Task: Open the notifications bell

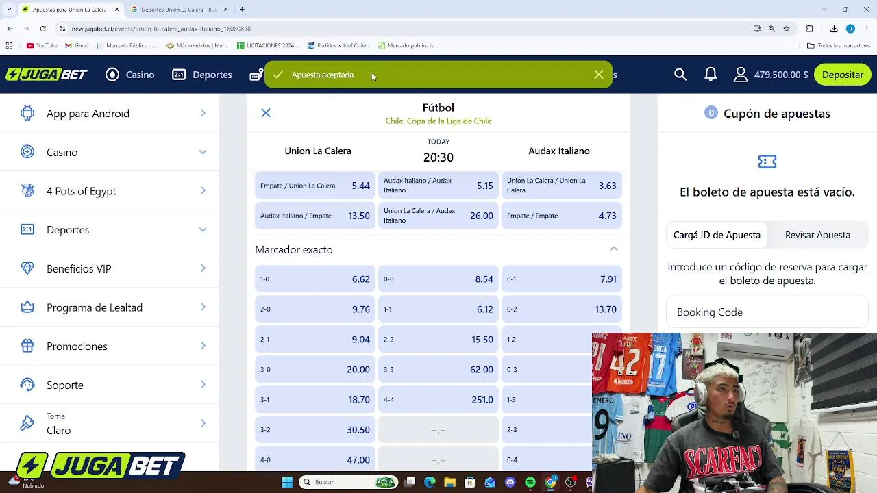Action: tap(711, 75)
